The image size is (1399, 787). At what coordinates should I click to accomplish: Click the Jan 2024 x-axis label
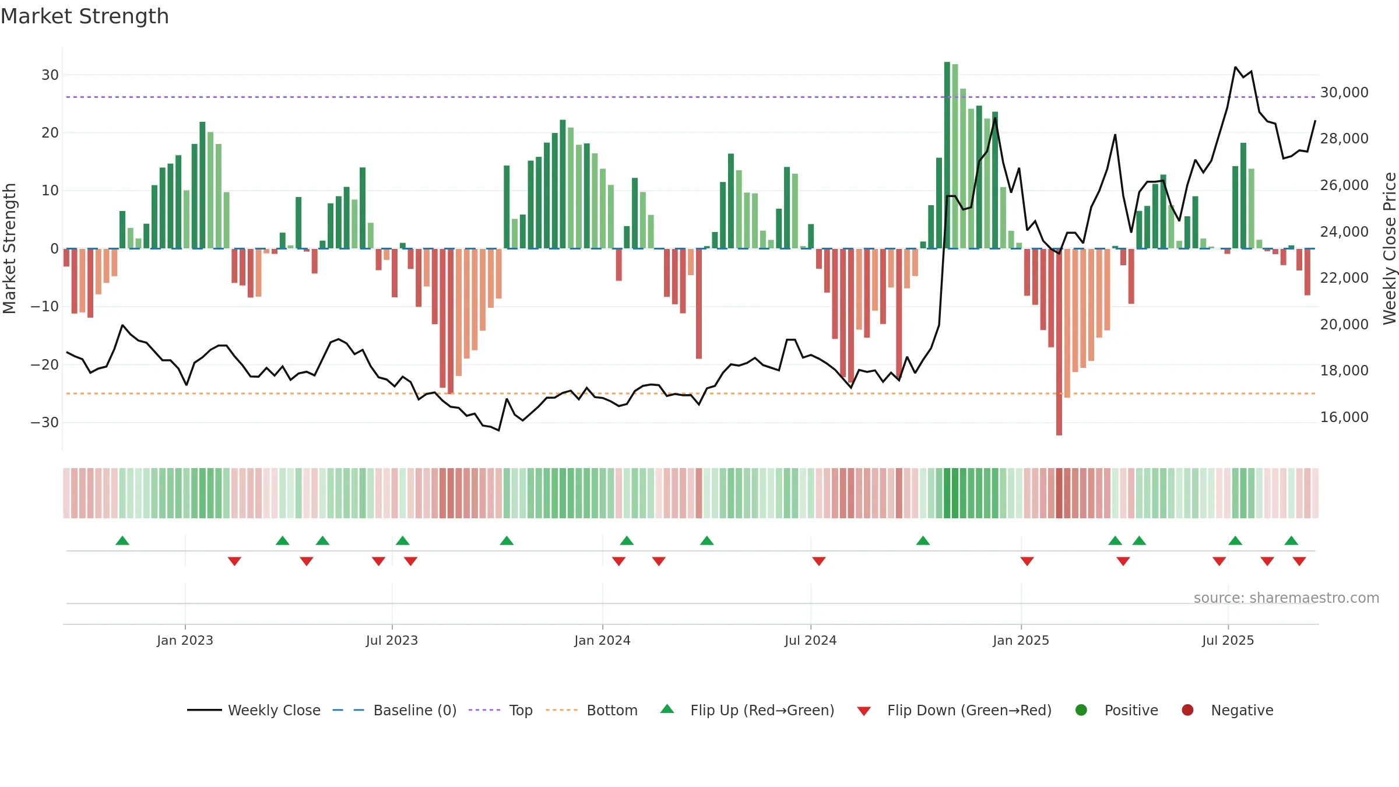(603, 640)
